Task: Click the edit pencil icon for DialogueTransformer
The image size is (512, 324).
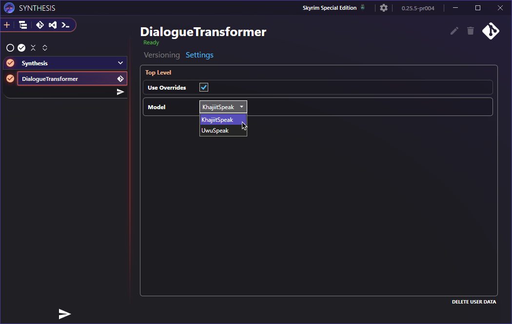Action: [x=454, y=31]
